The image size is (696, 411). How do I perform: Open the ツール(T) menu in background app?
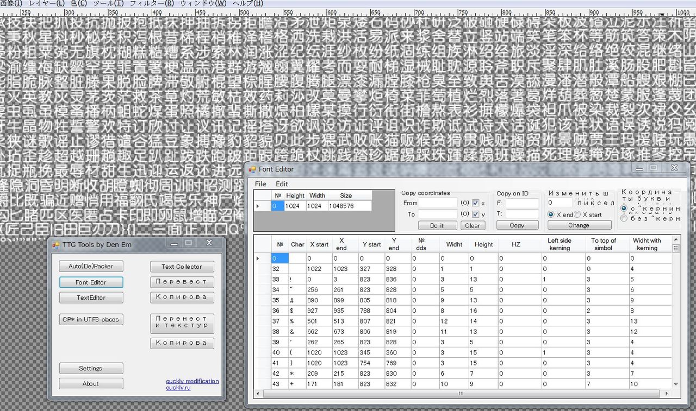click(x=108, y=3)
